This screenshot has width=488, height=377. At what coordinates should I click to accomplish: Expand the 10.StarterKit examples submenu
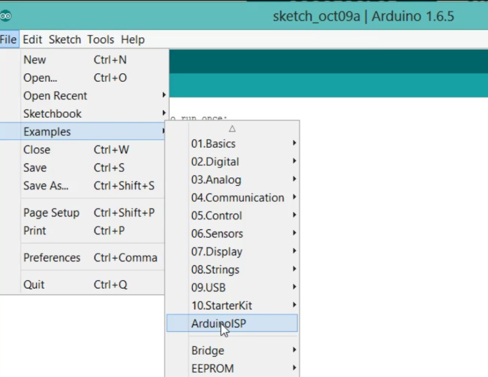tap(221, 306)
